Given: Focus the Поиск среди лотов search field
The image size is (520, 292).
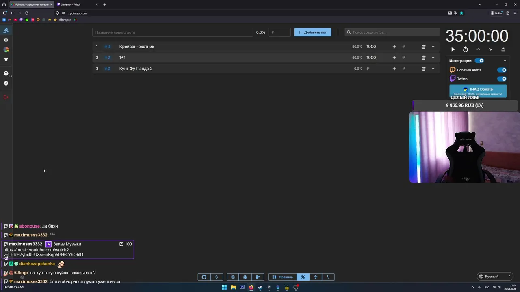Looking at the screenshot, I should click(392, 32).
